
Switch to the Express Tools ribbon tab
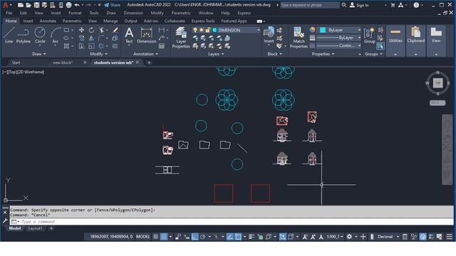(x=203, y=21)
